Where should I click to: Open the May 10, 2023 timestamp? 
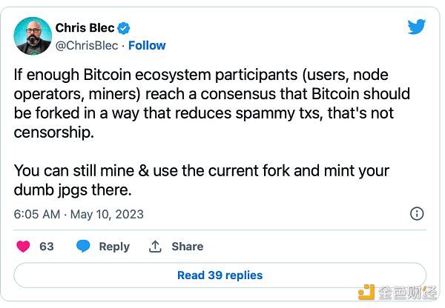coord(79,215)
